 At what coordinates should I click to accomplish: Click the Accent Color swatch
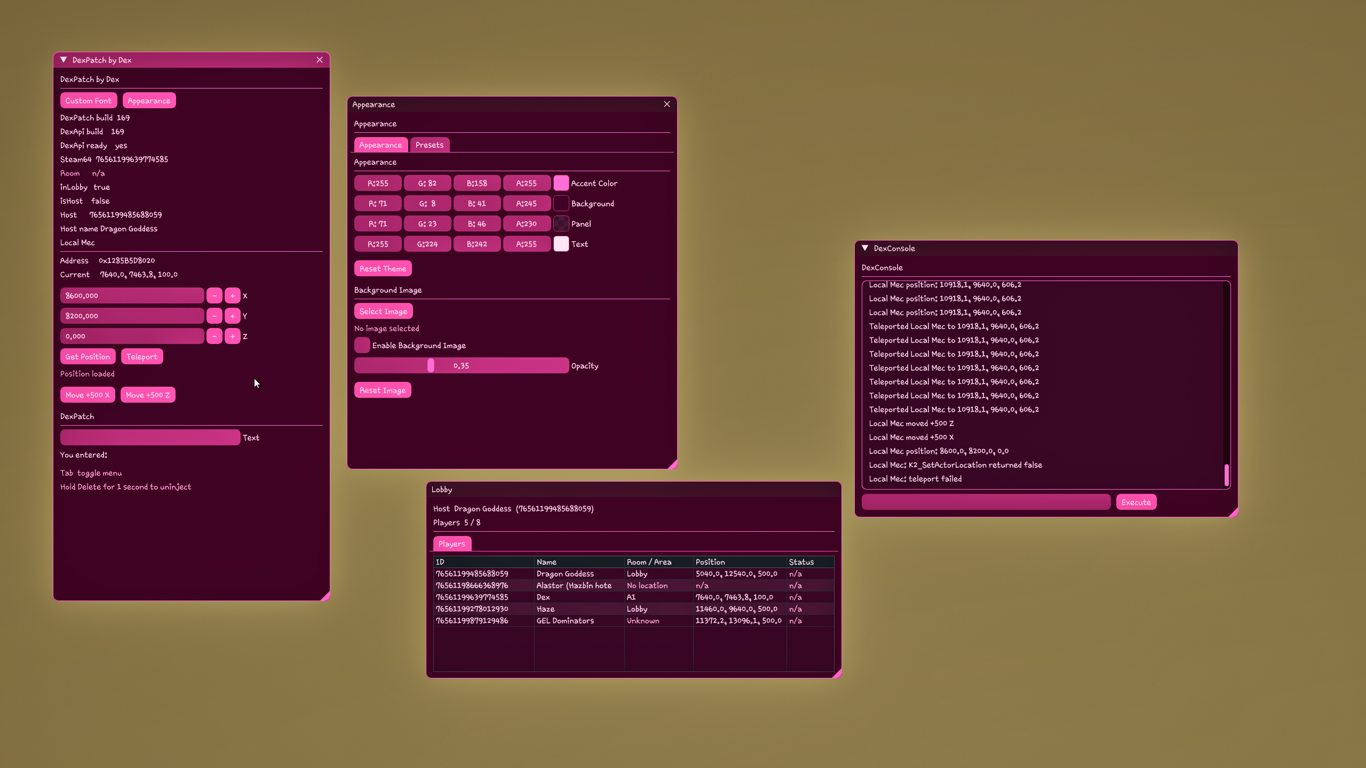pos(561,183)
